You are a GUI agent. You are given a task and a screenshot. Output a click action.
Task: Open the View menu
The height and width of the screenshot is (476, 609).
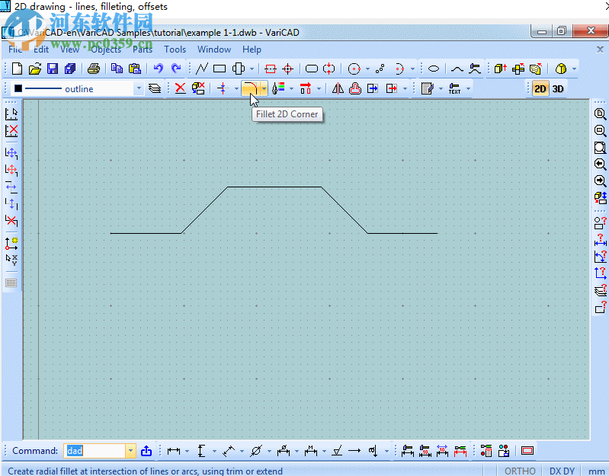[x=69, y=50]
